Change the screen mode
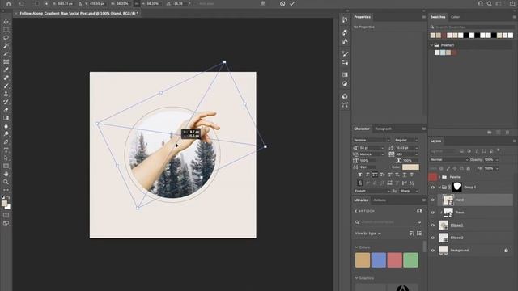Screen dimensions: 518x291 [x=6, y=223]
